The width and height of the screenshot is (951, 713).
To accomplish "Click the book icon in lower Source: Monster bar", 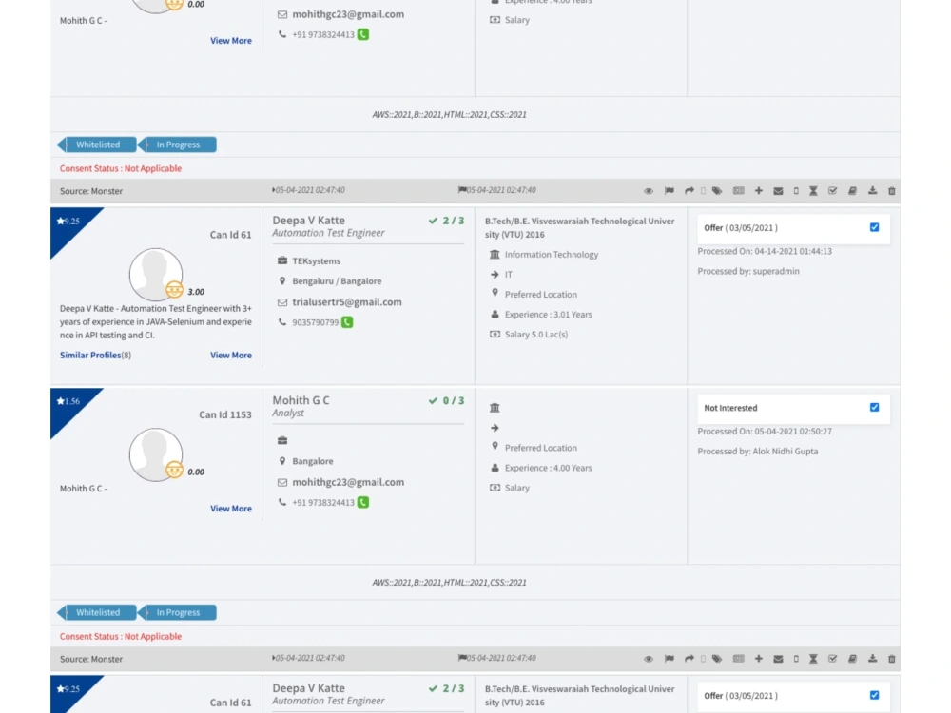I will pos(852,659).
